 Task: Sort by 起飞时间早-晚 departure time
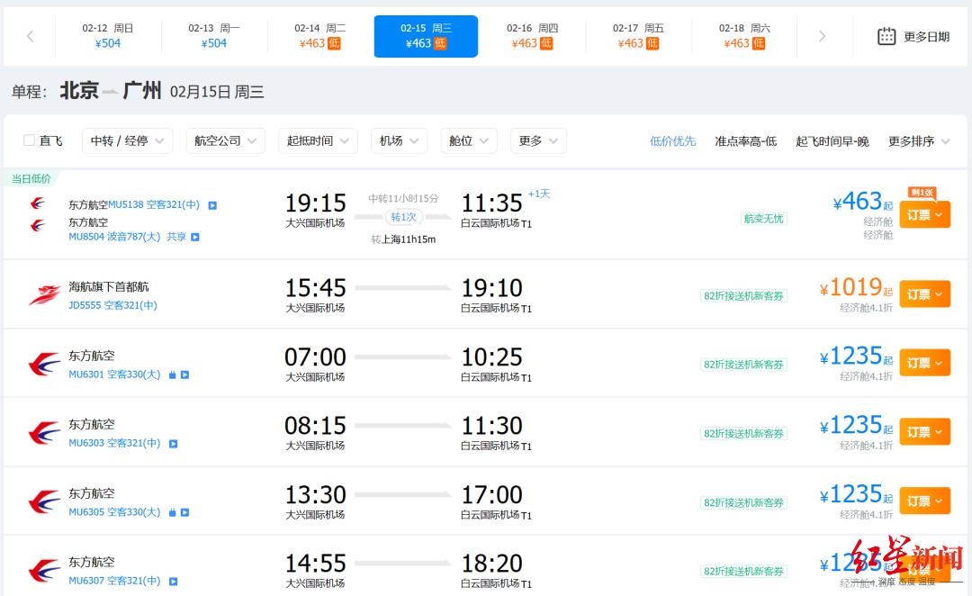pos(832,141)
